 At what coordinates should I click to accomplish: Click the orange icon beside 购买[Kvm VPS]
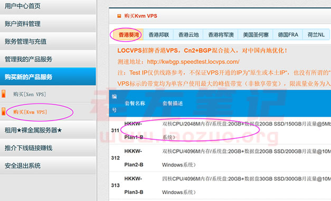tap(4, 111)
